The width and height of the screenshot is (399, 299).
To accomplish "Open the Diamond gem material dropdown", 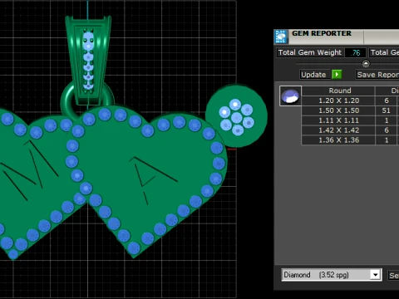I will pyautogui.click(x=332, y=275).
